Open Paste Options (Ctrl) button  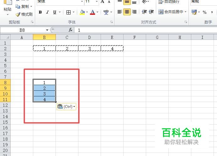pos(66,106)
